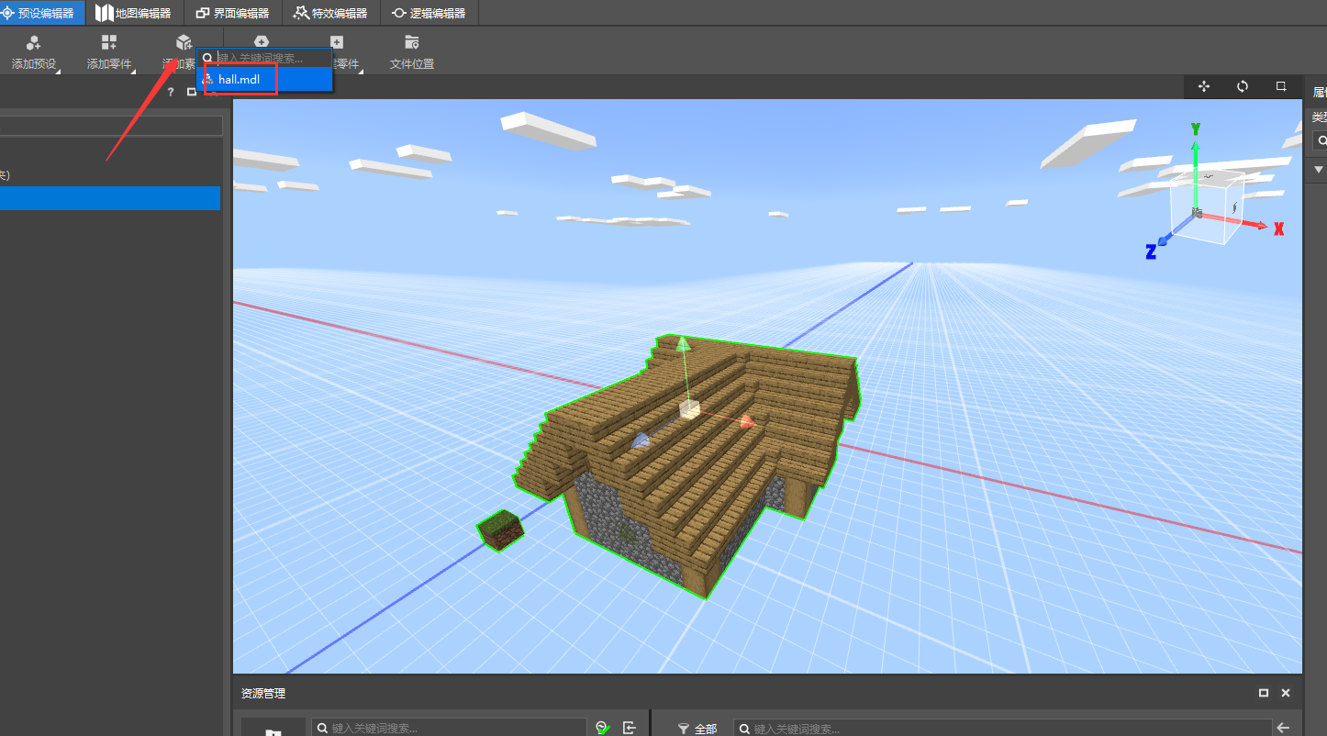Click the back arrow in resource panel
Screen dimensions: 1327x736
coord(1283,728)
